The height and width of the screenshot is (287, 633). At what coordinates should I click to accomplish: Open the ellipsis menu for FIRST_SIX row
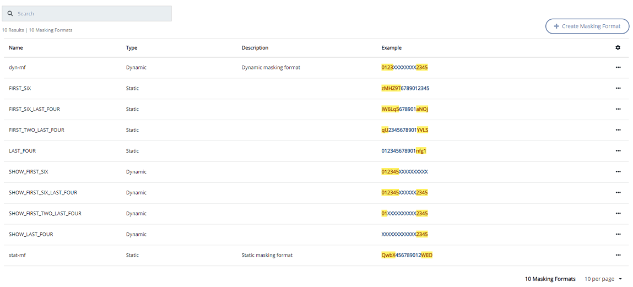click(618, 88)
